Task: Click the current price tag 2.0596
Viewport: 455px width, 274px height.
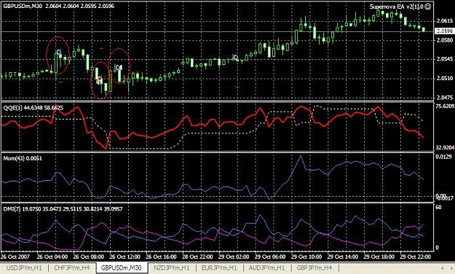Action: [x=445, y=31]
